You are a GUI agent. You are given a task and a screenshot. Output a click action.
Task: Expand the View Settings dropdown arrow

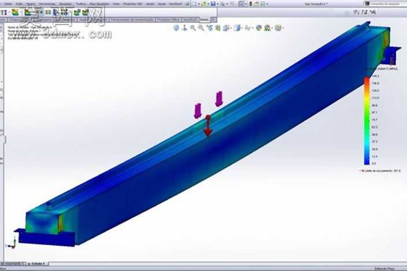tap(283, 28)
